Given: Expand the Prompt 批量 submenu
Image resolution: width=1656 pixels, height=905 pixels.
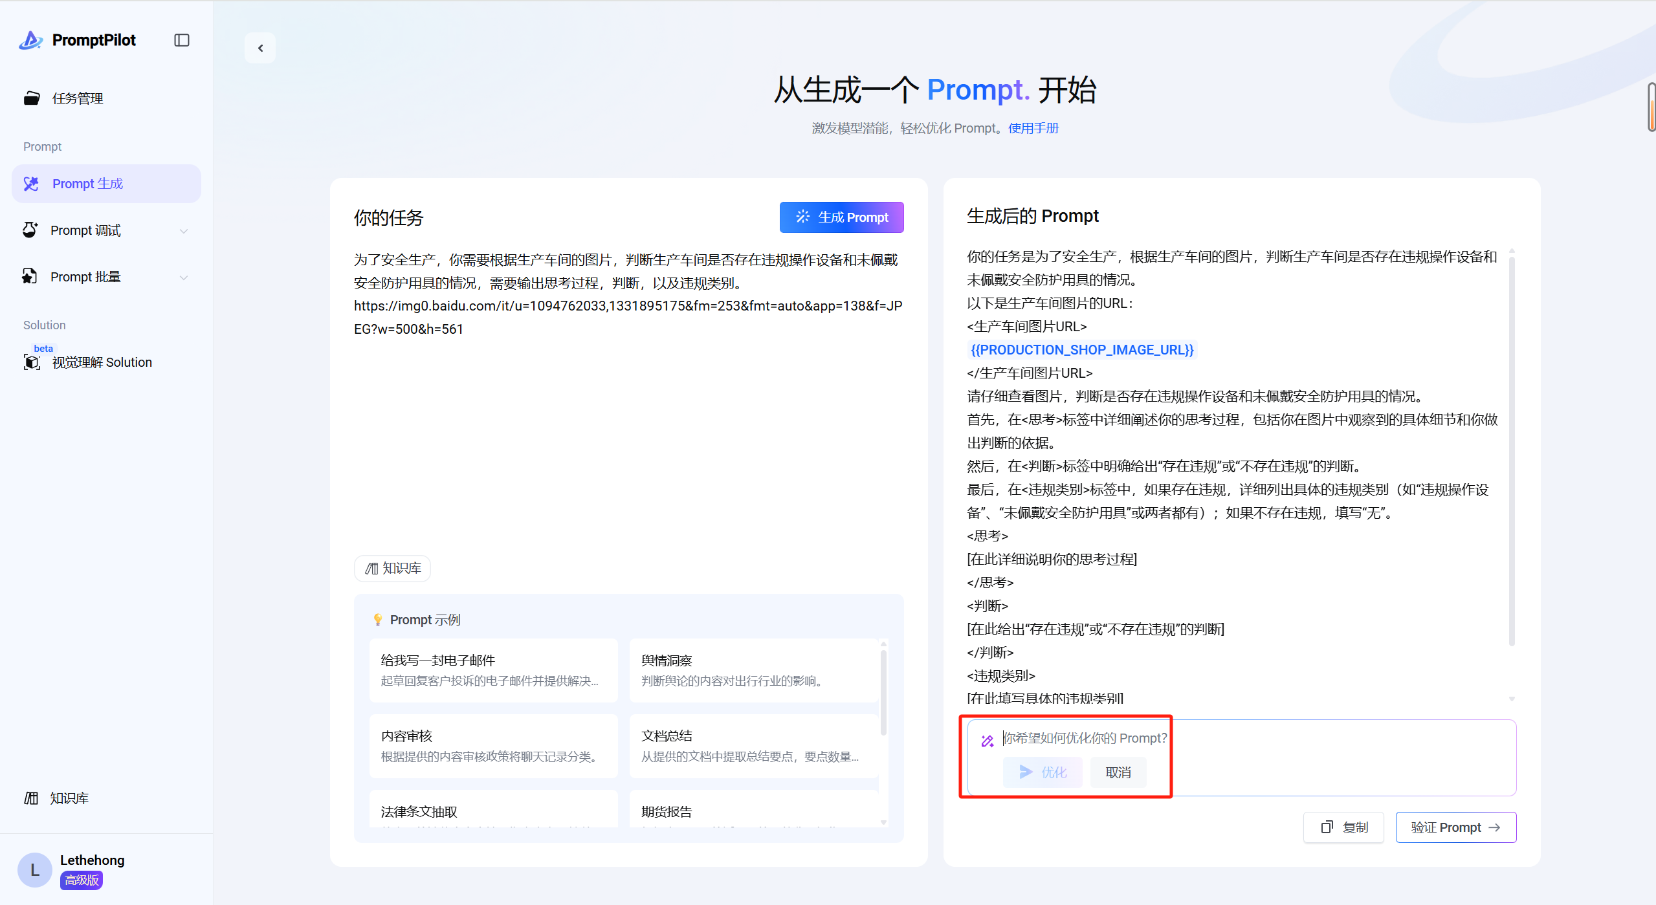Looking at the screenshot, I should coord(184,278).
